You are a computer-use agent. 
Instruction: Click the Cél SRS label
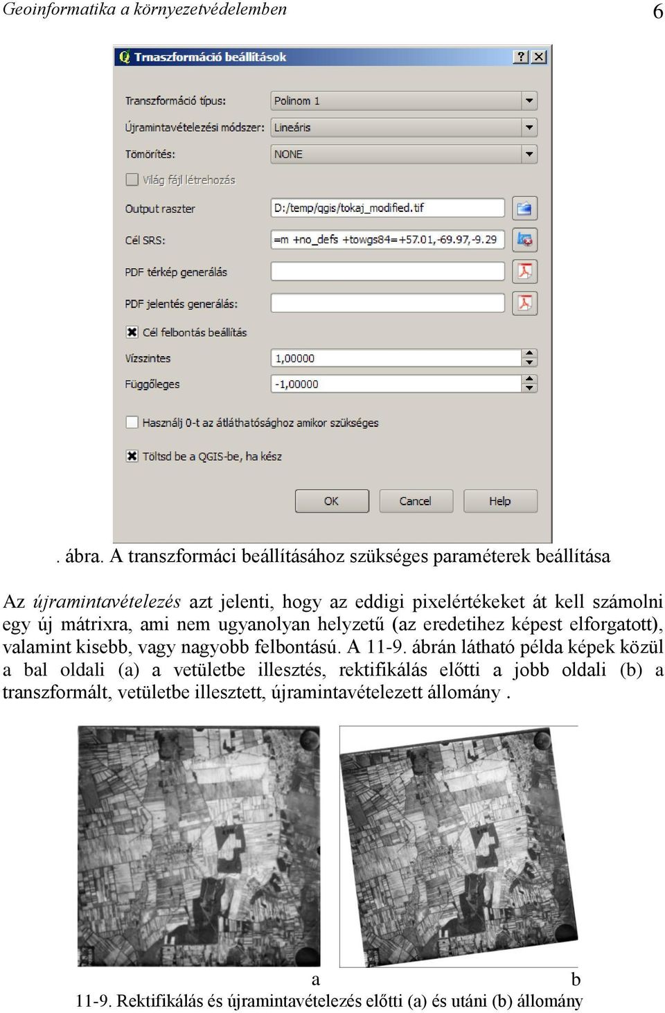(x=145, y=240)
